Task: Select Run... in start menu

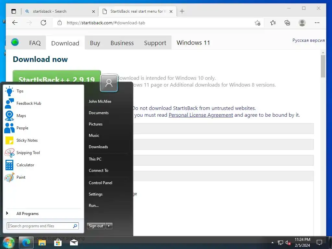Action: (94, 205)
